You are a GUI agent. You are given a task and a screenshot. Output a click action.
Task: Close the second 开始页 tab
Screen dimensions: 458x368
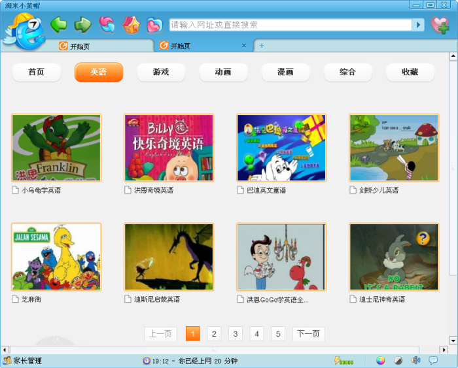click(x=244, y=46)
